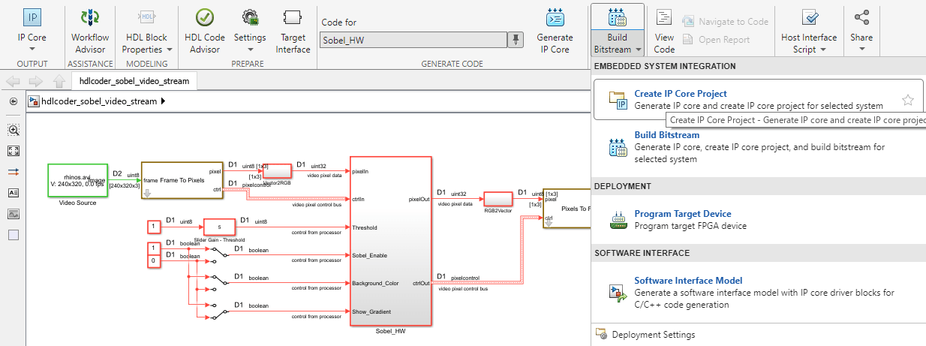Select the hdlcoder_sobel_video_stream tab

point(134,80)
